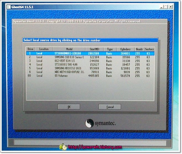Image resolution: width=182 pixels, height=154 pixels.
Task: Maximize the Ghost64 11.5.1 window
Action: coord(166,7)
